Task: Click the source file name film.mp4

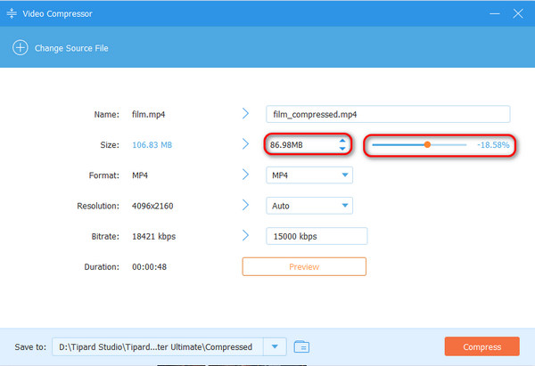Action: coord(148,115)
